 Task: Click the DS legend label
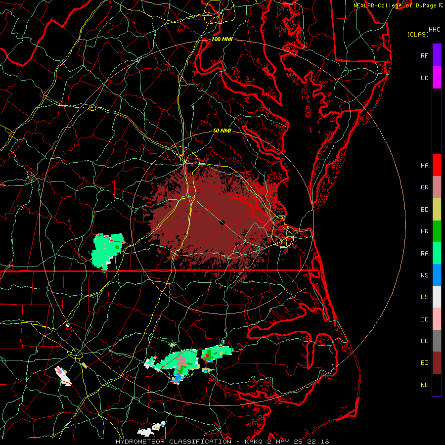pyautogui.click(x=424, y=297)
